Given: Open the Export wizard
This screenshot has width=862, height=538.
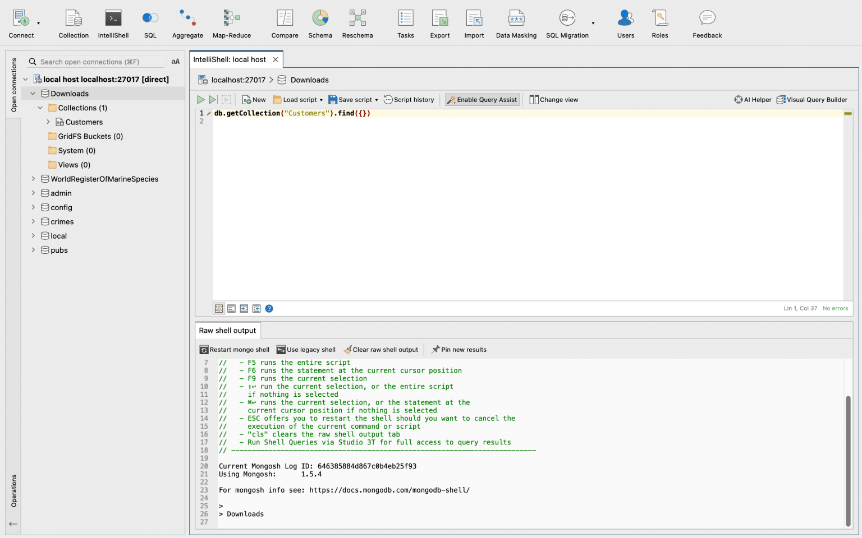Looking at the screenshot, I should [x=440, y=22].
